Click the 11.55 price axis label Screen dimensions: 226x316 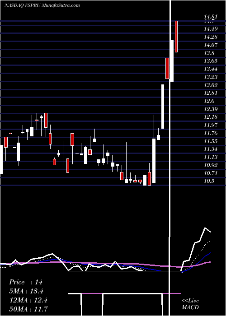211,141
